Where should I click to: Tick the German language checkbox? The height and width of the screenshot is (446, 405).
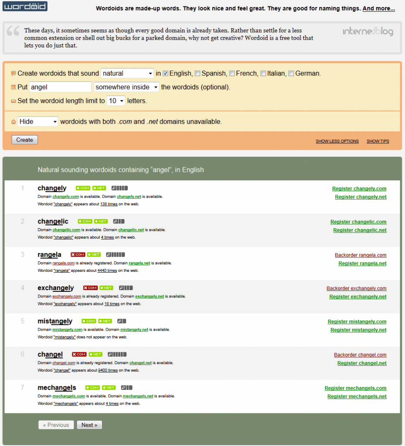click(291, 73)
